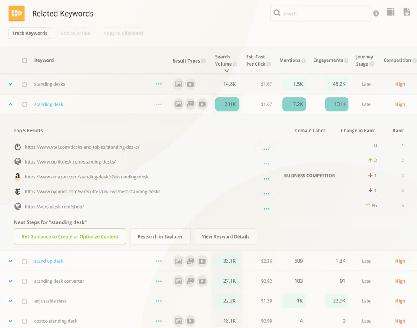Open three-dot menu for amazon.com result
This screenshot has height=328, width=417.
coord(266,179)
